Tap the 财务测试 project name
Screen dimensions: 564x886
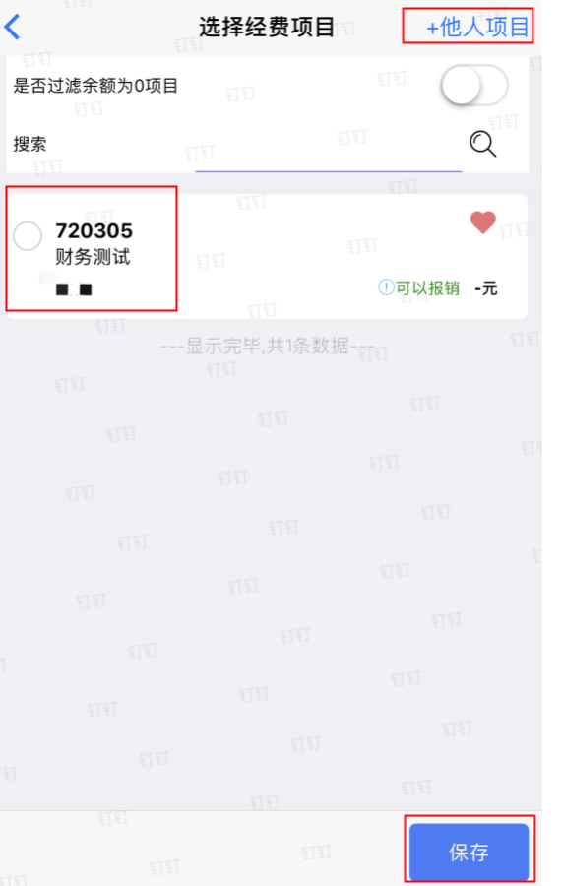point(93,257)
